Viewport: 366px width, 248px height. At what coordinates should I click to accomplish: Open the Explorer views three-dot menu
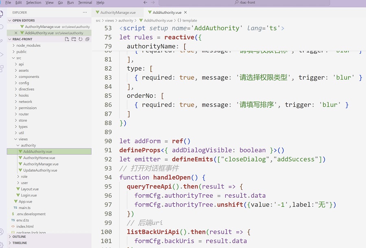(x=85, y=13)
